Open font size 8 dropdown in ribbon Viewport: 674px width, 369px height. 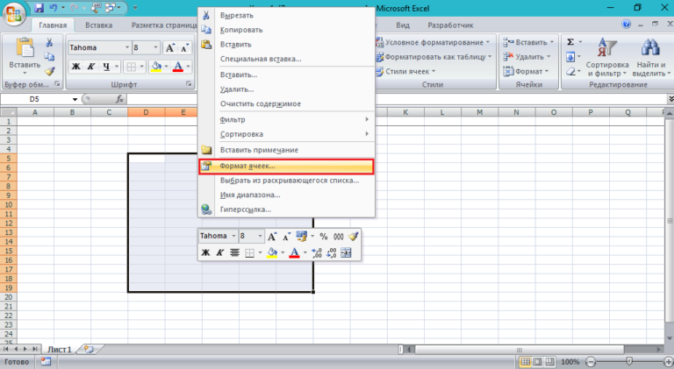(x=155, y=47)
